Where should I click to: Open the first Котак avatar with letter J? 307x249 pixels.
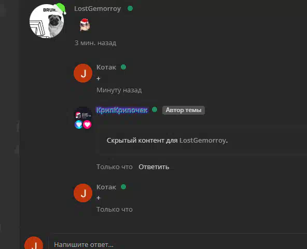point(83,73)
